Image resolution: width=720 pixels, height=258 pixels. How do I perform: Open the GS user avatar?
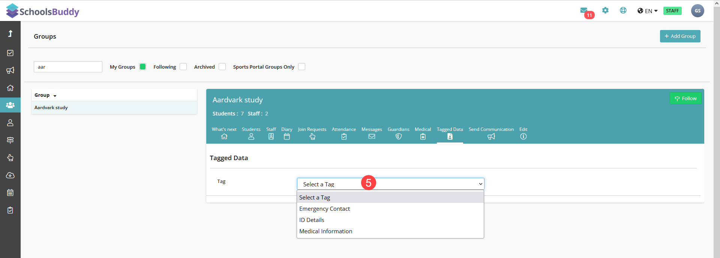tap(697, 11)
